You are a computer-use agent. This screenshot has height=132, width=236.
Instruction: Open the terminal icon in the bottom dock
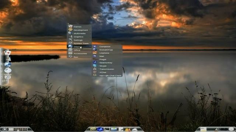107,129
